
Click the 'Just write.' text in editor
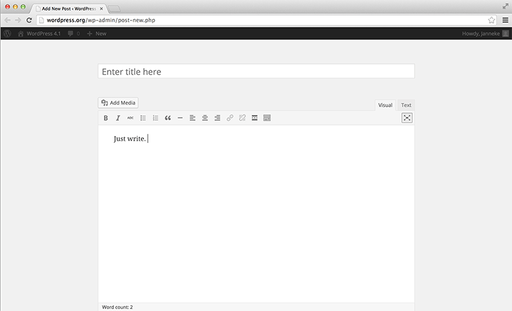(x=130, y=139)
